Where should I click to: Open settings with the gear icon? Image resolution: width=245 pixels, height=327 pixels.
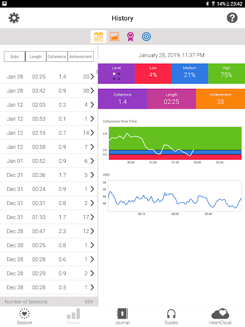14,18
